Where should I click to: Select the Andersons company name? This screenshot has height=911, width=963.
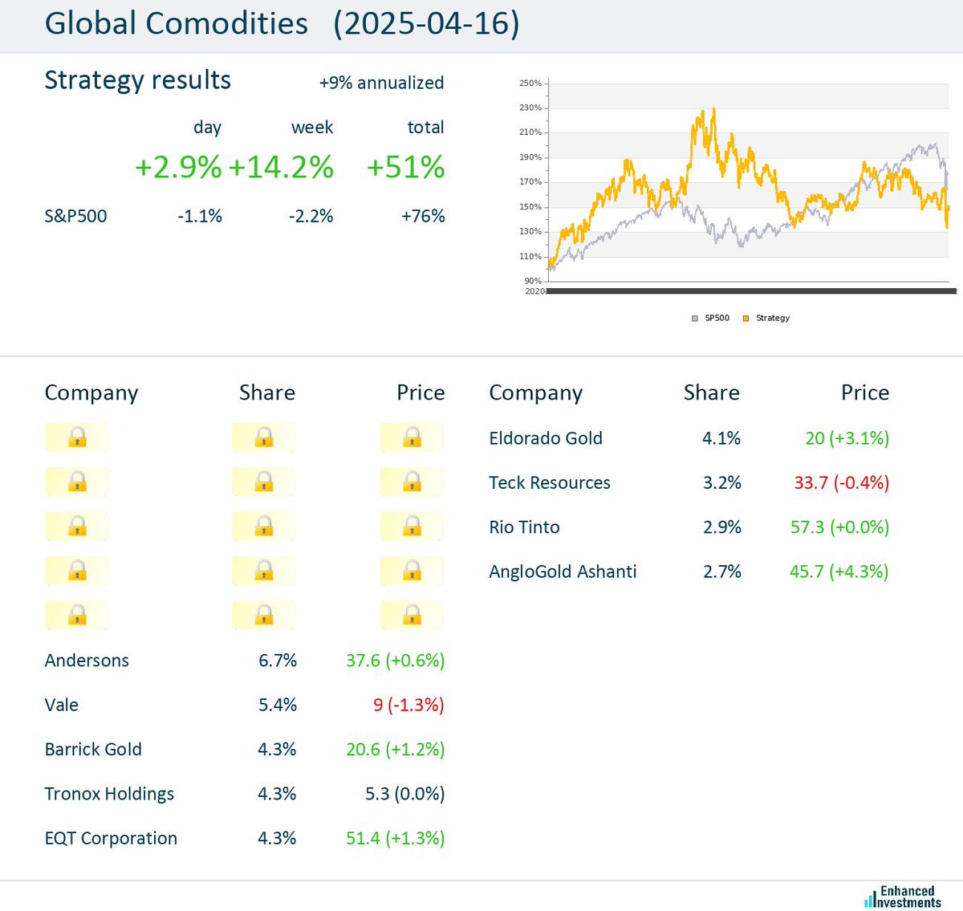(x=87, y=661)
